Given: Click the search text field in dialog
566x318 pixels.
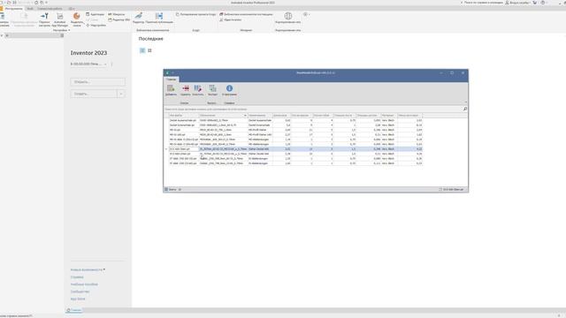Looking at the screenshot, I should point(313,109).
